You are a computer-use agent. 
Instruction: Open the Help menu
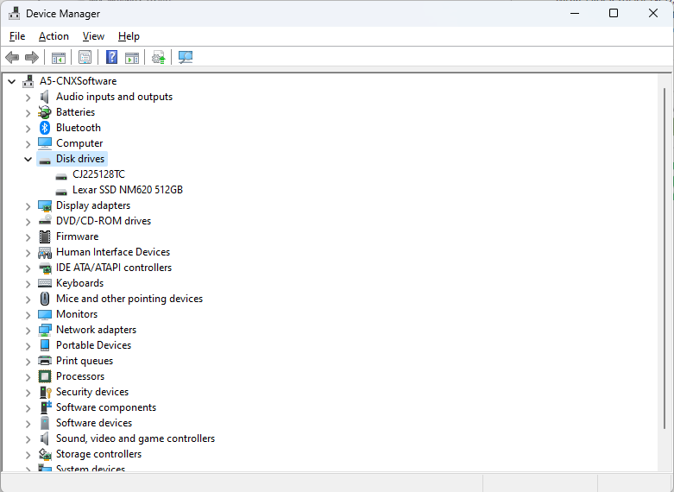129,36
